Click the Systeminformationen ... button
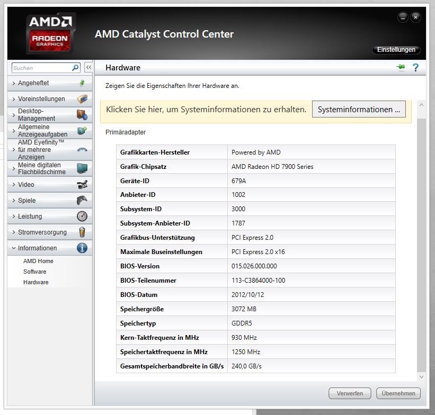Image resolution: width=435 pixels, height=415 pixels. point(359,109)
